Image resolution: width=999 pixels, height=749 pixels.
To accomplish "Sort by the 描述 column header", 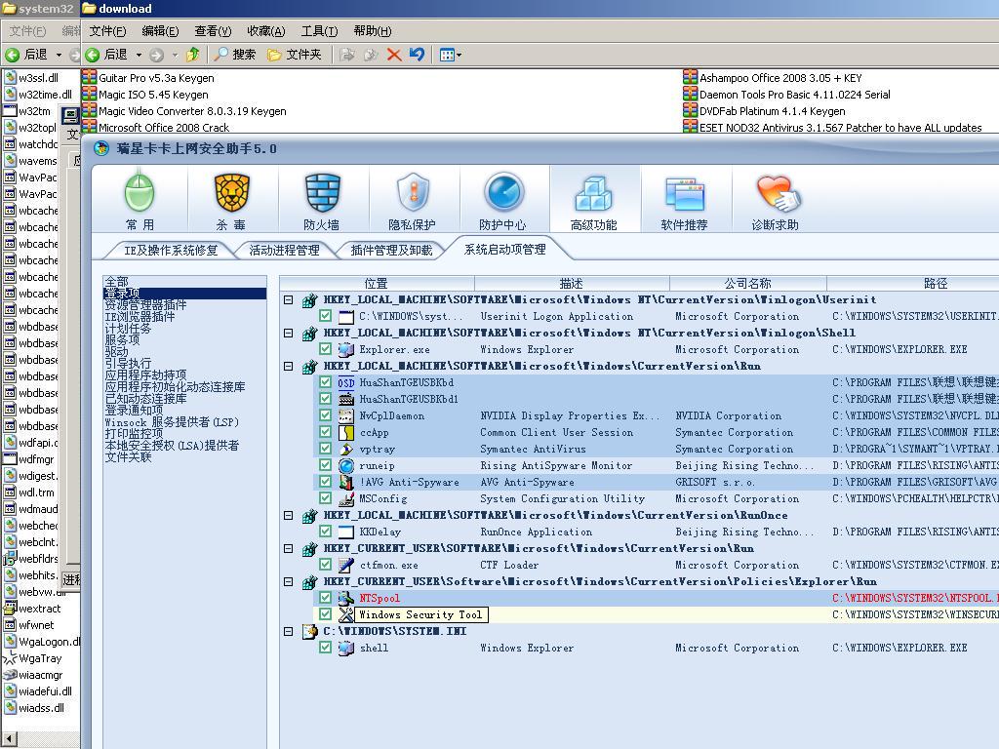I will (572, 284).
